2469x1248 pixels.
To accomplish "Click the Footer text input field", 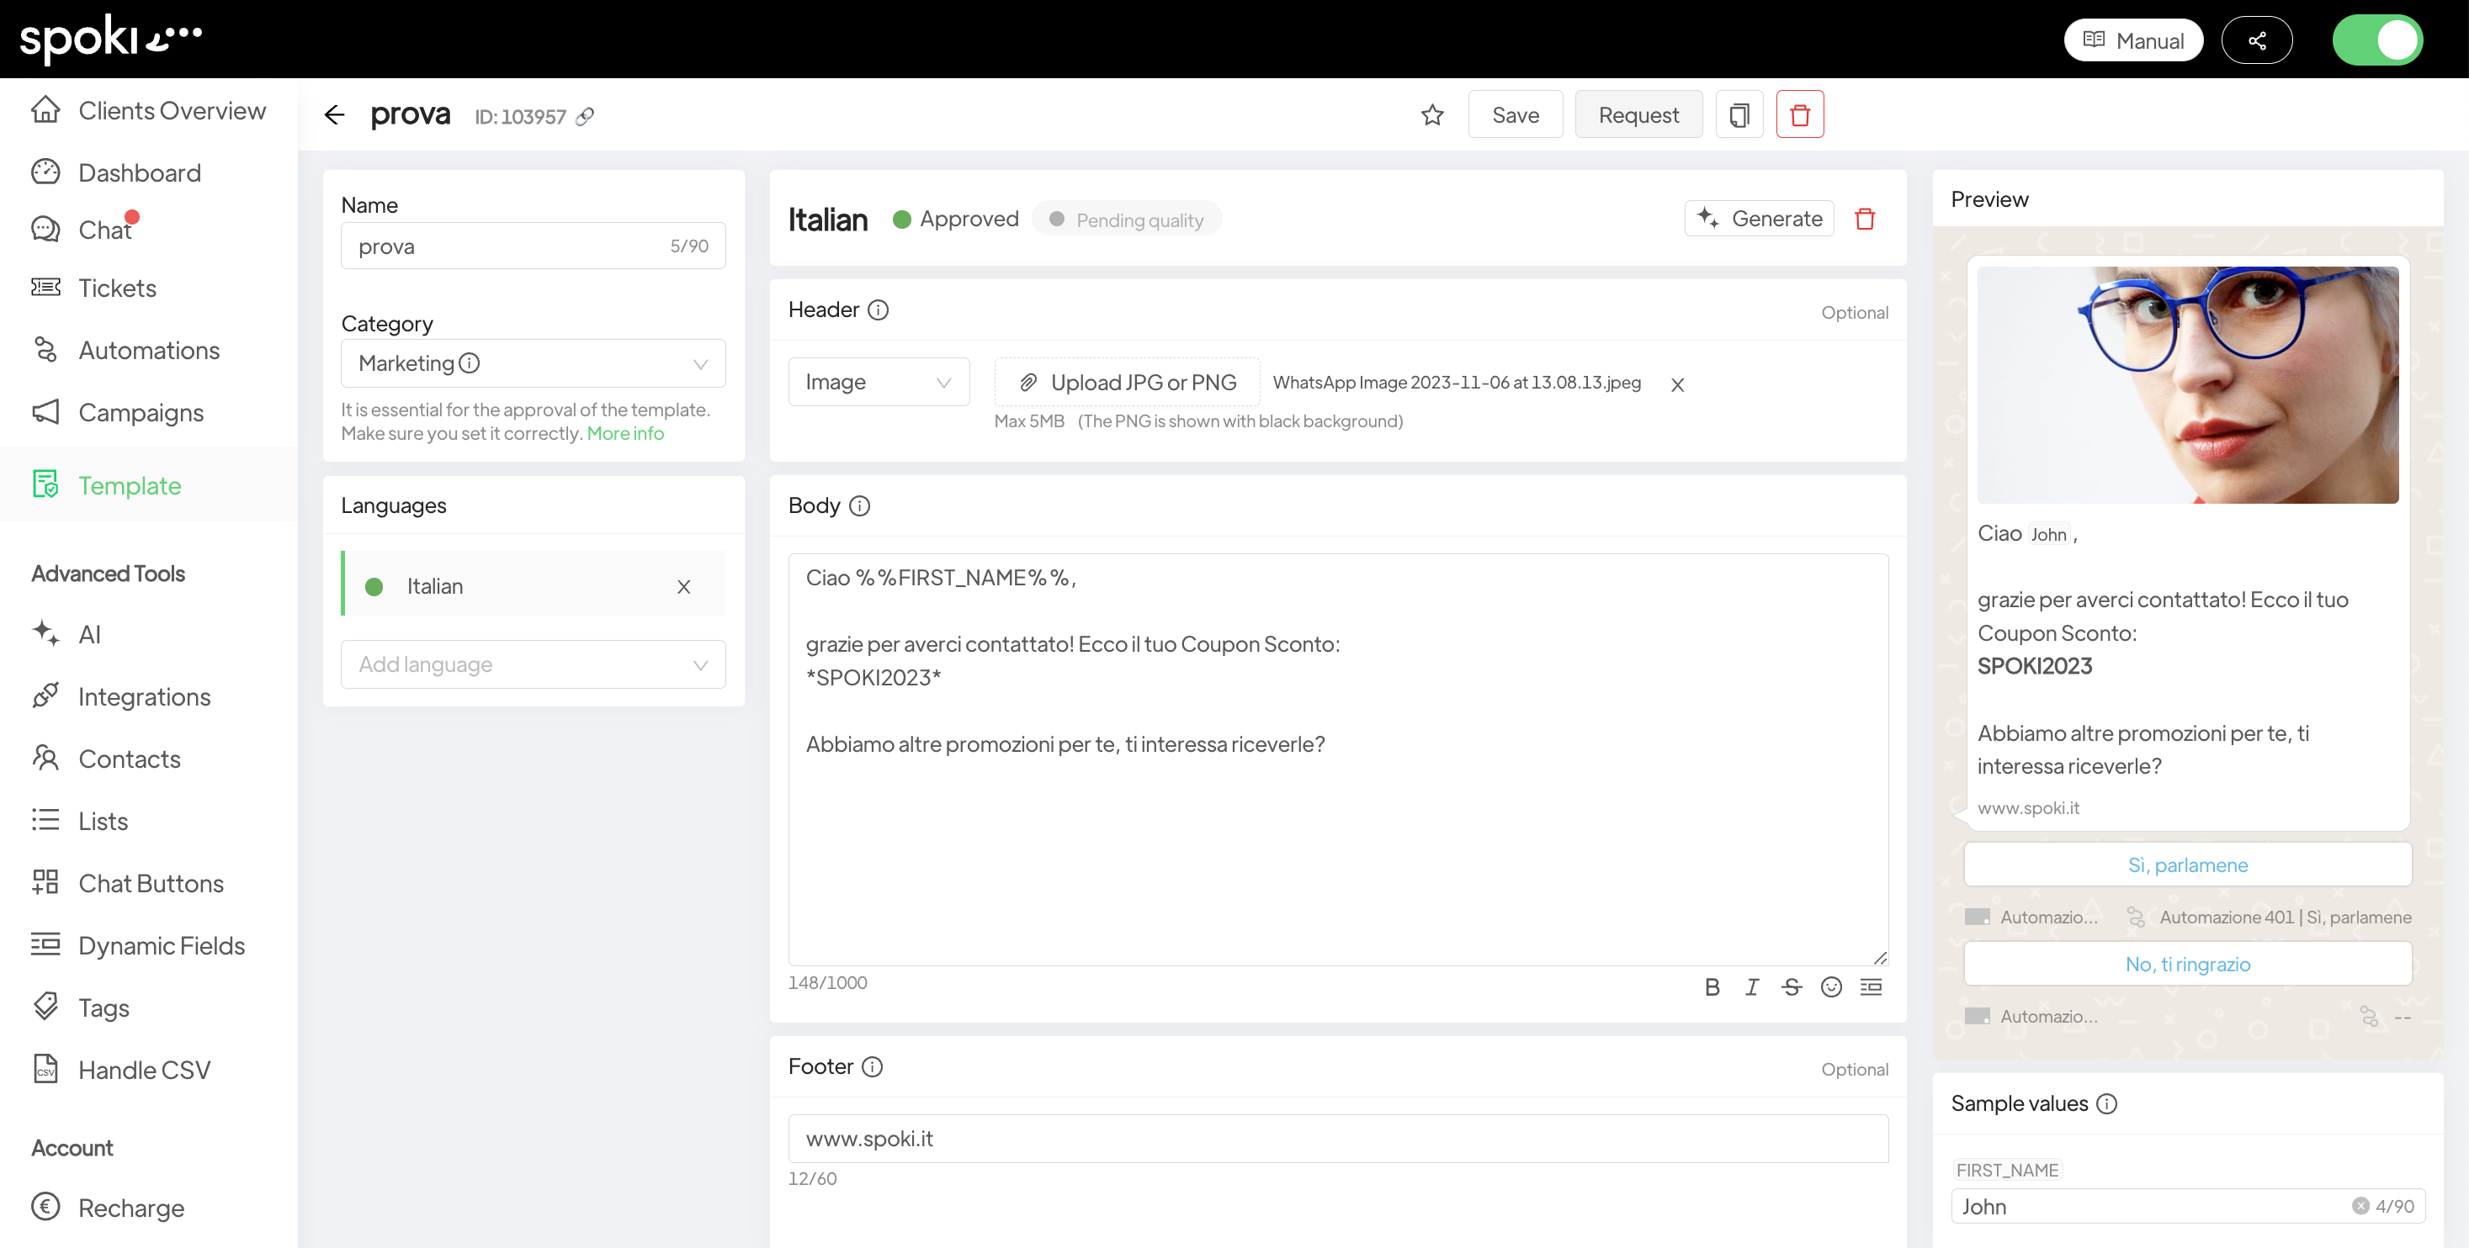I will tap(1337, 1138).
